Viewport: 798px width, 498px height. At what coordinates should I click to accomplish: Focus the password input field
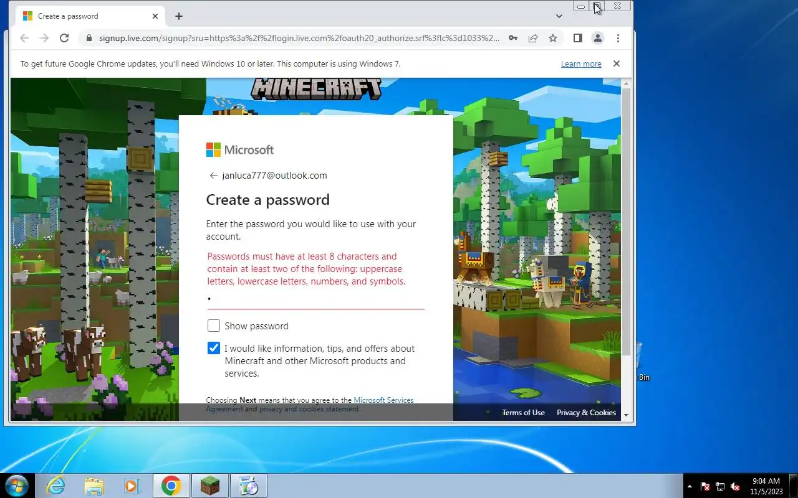[315, 299]
